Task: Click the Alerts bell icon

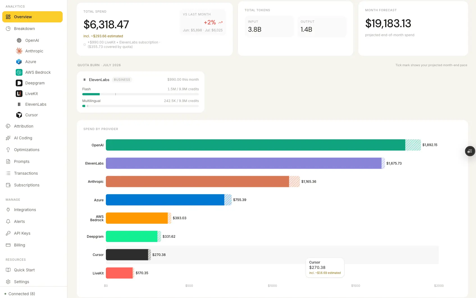Action: tap(8, 221)
